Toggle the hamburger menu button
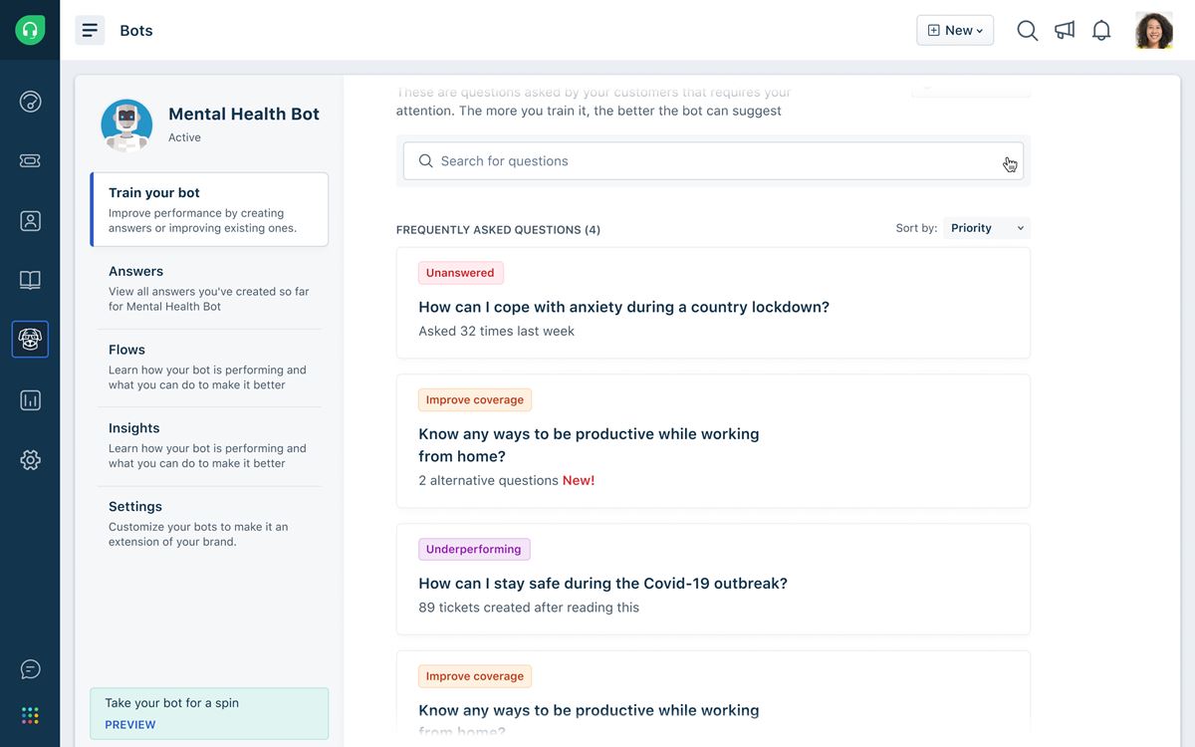Viewport: 1195px width, 747px height. [x=90, y=31]
